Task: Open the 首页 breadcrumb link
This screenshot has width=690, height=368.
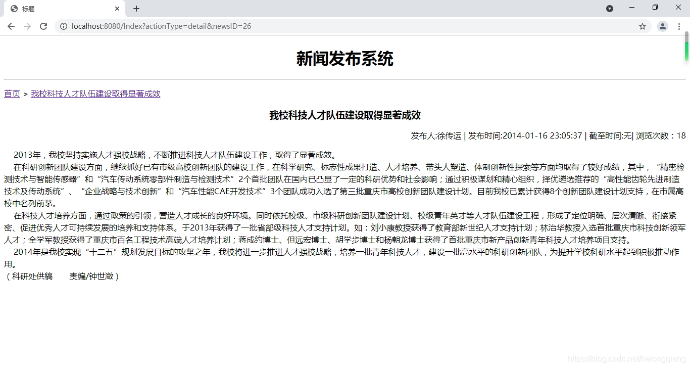Action: (12, 94)
